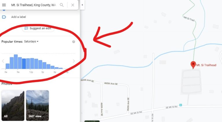The height and width of the screenshot is (122, 222).
Task: Show next day's popular times
Action: click(x=74, y=61)
